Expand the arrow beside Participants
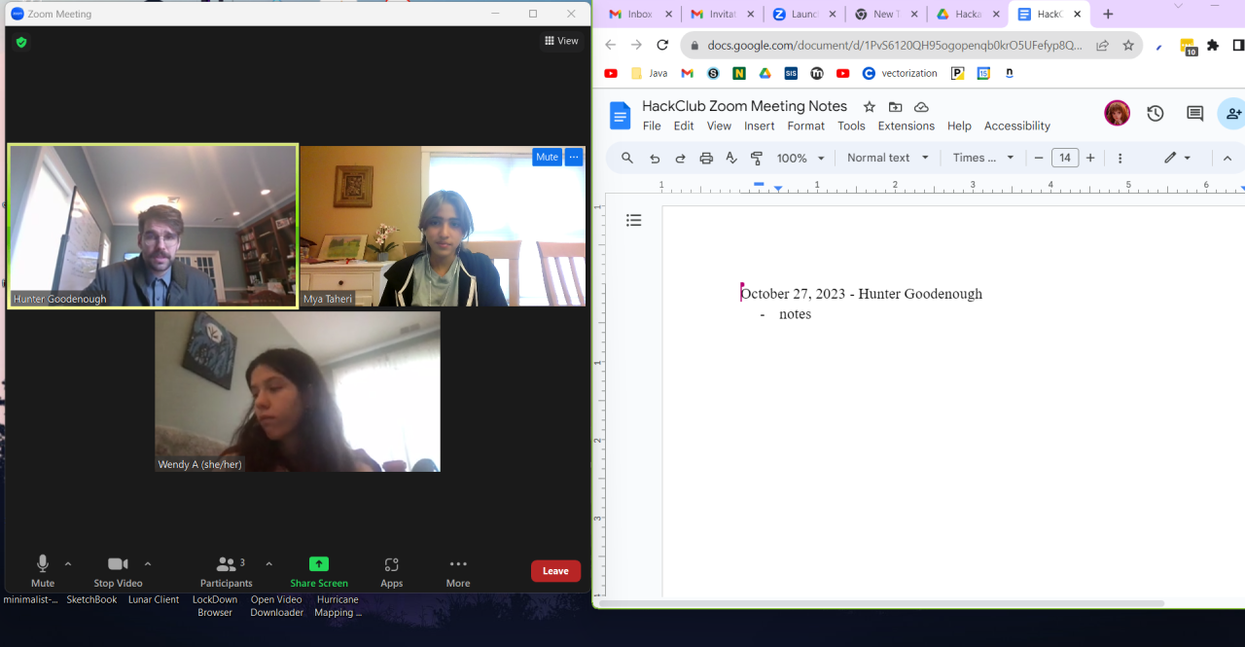This screenshot has width=1245, height=647. coord(268,563)
